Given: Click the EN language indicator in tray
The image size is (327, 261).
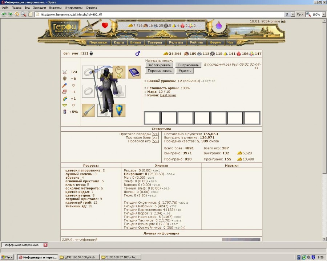Looking at the screenshot, I should click(299, 257).
